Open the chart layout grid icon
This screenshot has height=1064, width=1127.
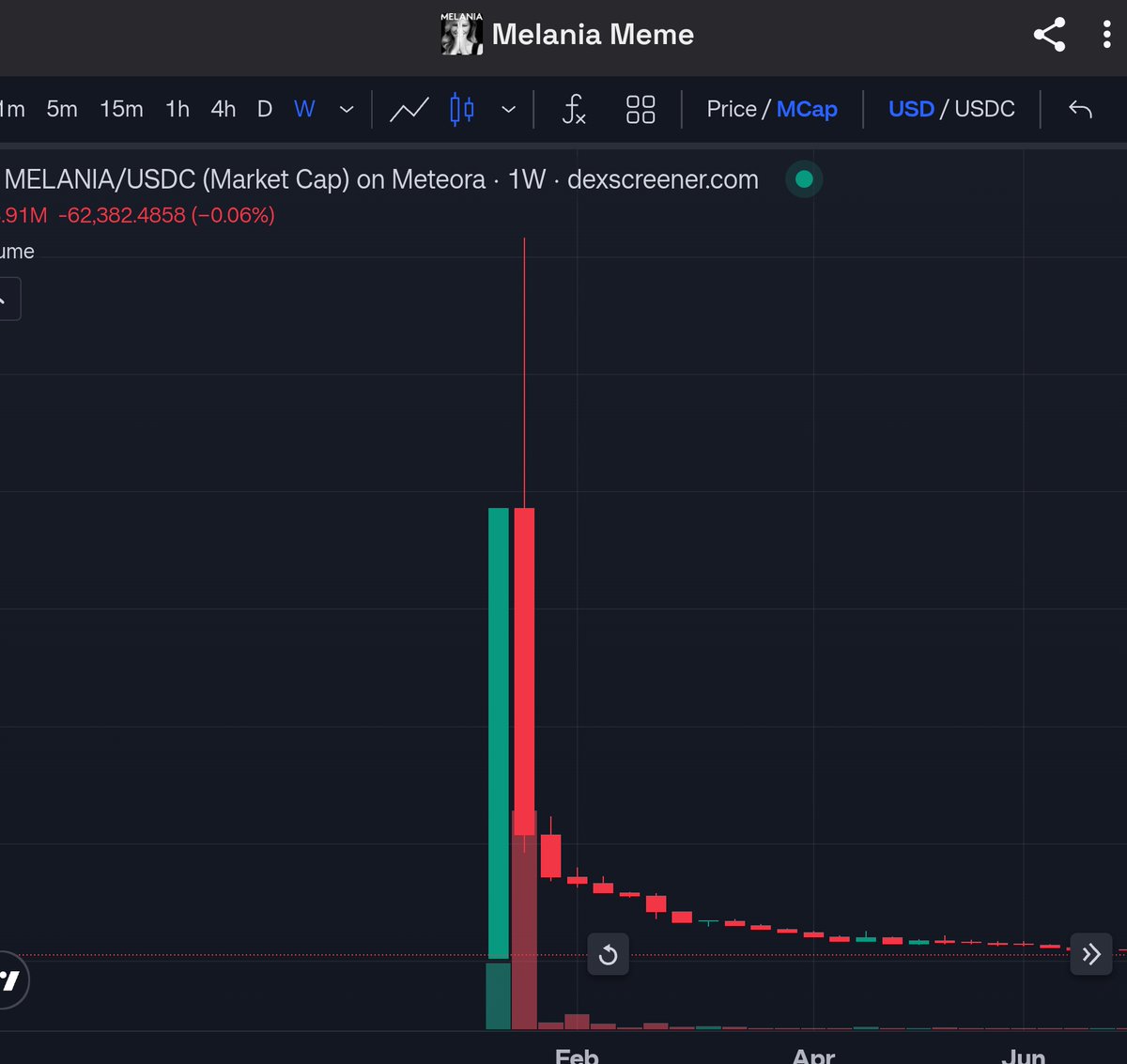tap(641, 109)
